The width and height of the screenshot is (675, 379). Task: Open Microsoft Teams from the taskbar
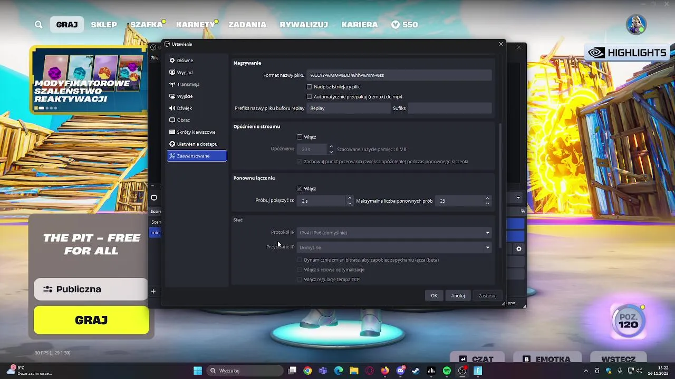click(323, 371)
